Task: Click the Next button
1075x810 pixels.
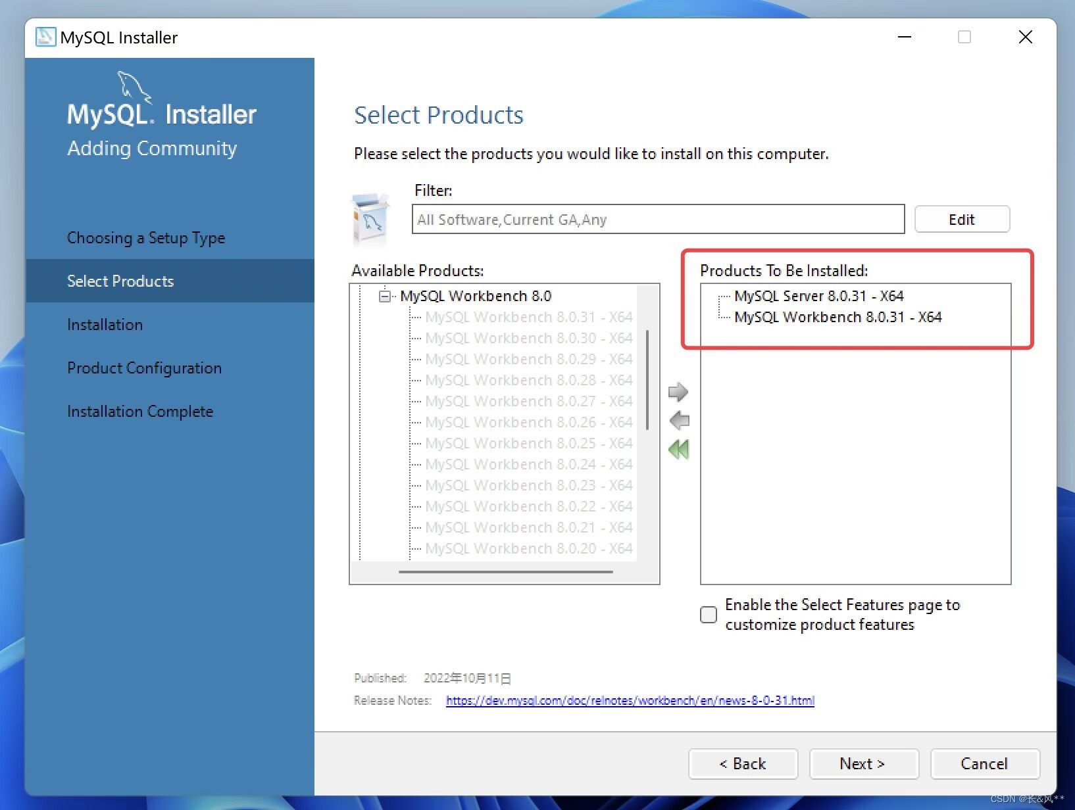Action: click(x=864, y=764)
